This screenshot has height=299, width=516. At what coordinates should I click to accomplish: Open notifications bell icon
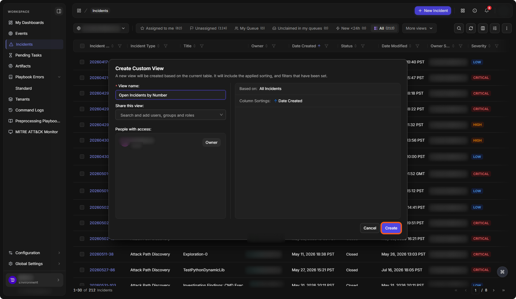pos(487,11)
